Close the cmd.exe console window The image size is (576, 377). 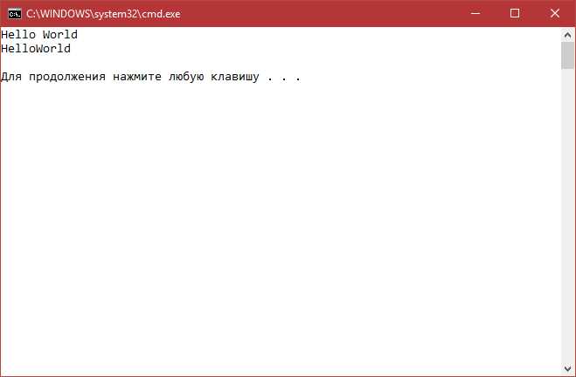click(555, 14)
